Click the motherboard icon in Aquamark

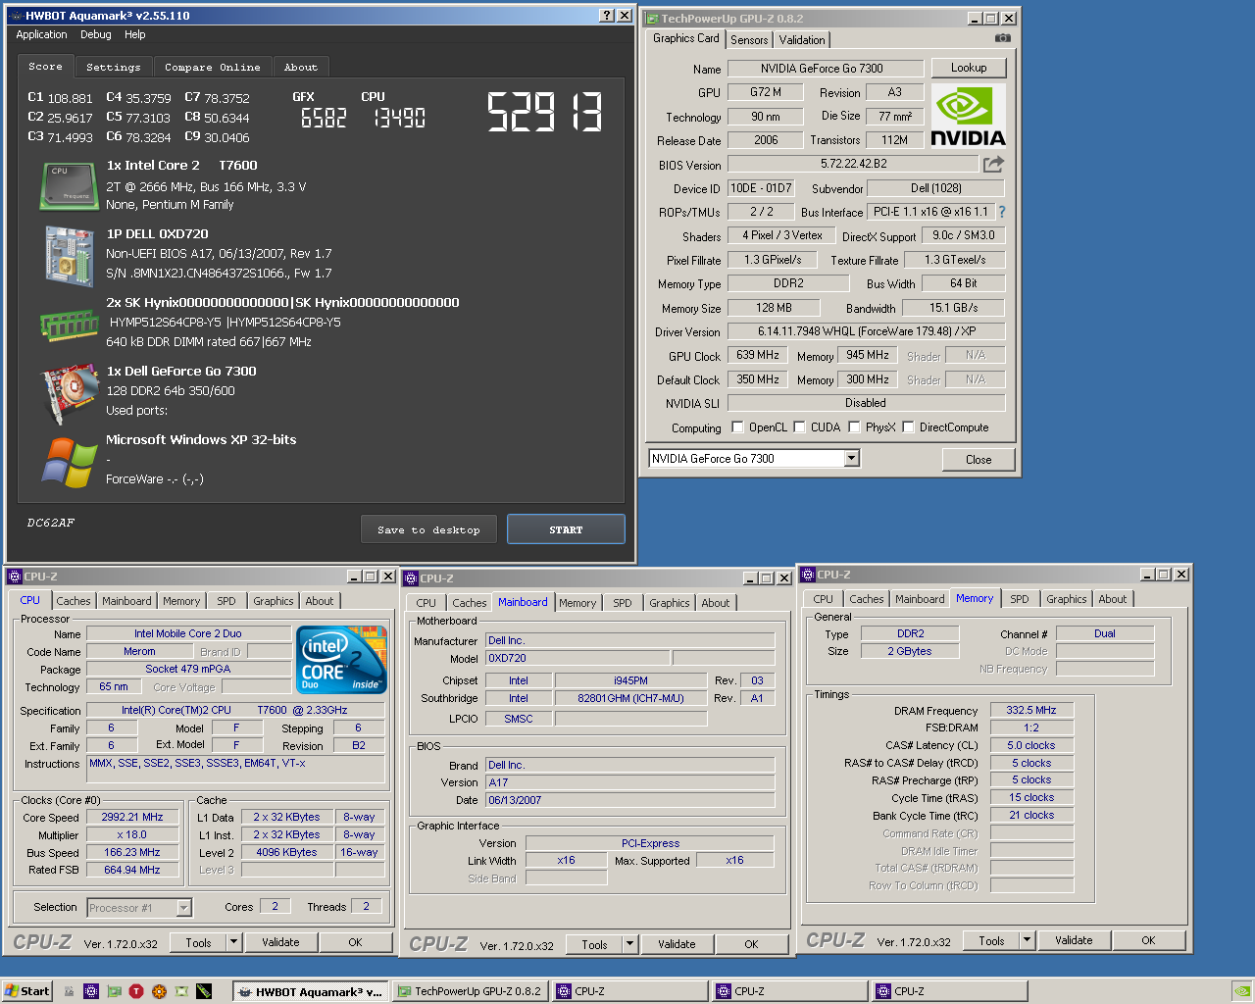[x=68, y=255]
